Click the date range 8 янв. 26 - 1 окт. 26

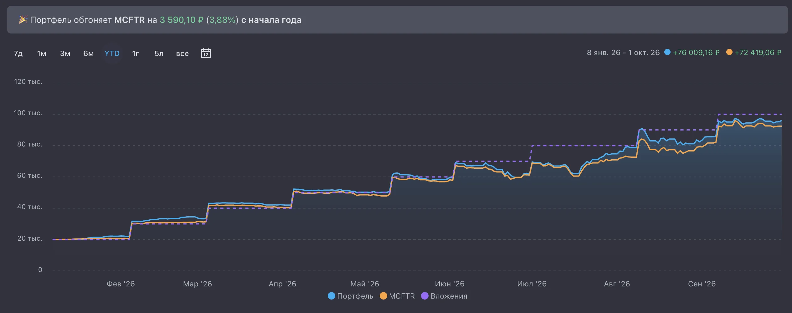pyautogui.click(x=623, y=53)
